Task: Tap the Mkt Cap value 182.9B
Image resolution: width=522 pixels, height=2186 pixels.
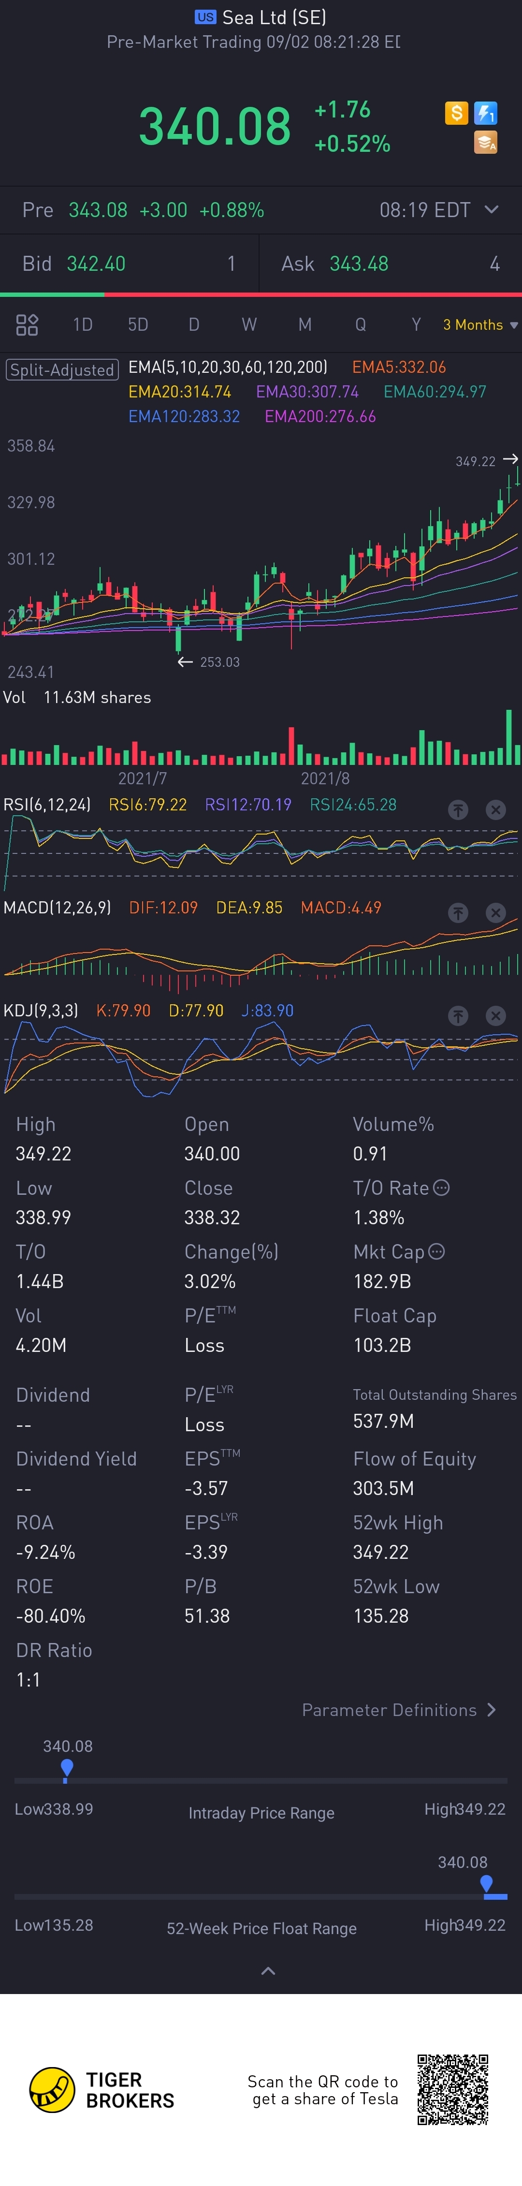Action: 382,1281
